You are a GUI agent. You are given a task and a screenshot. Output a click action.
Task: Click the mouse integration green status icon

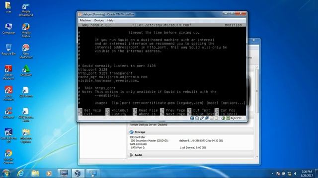[x=223, y=118]
